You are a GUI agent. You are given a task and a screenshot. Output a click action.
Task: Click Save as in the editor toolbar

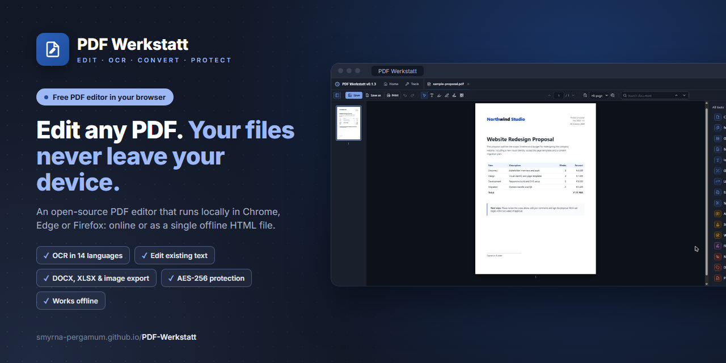click(x=373, y=95)
